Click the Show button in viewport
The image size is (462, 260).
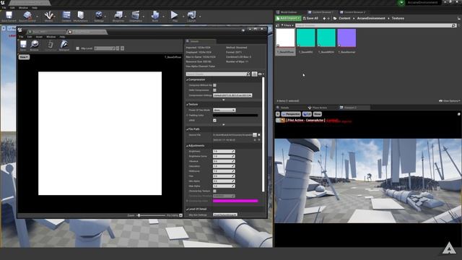click(x=318, y=114)
